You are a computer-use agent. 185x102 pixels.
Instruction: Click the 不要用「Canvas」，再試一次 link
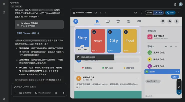point(28,33)
